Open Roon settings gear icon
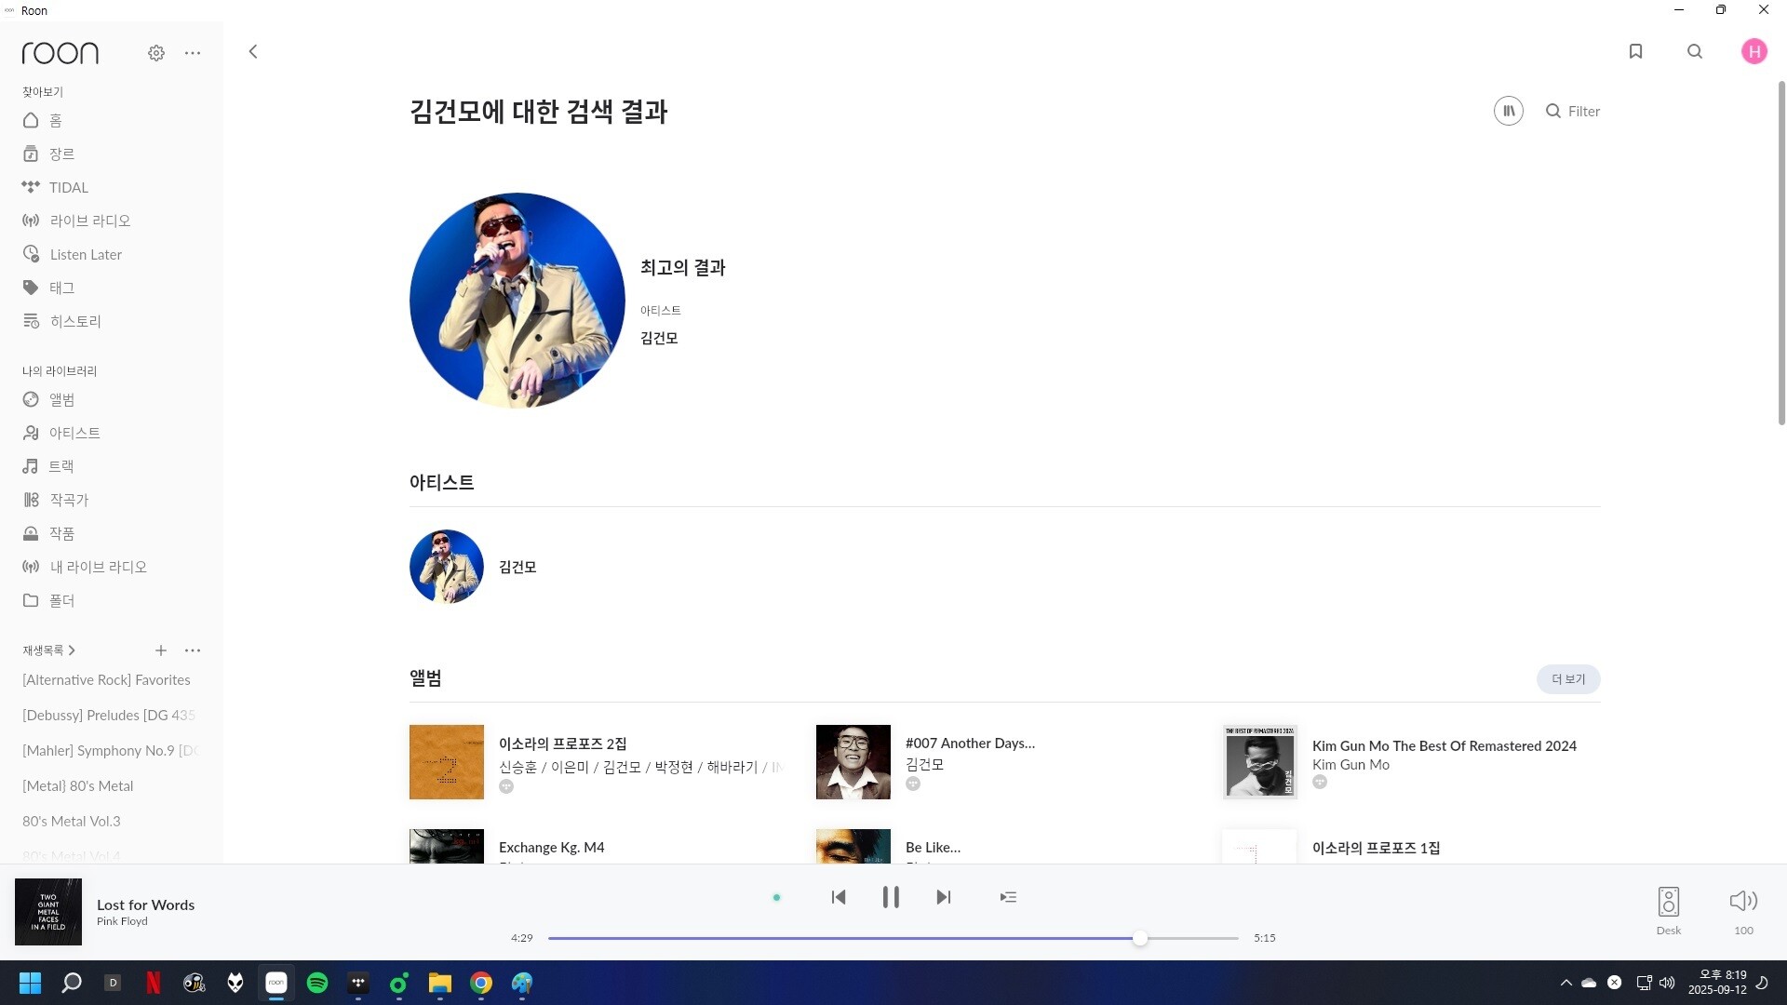The height and width of the screenshot is (1005, 1787). [x=156, y=53]
